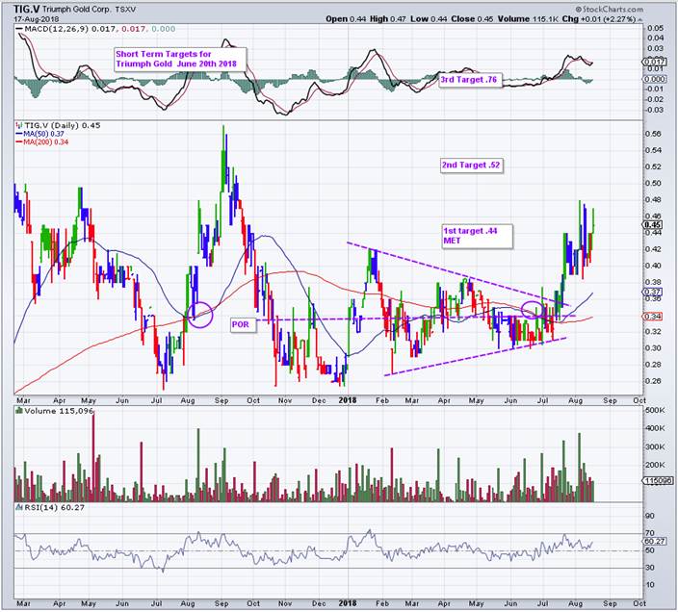Click the 300K volume axis label

point(656,447)
